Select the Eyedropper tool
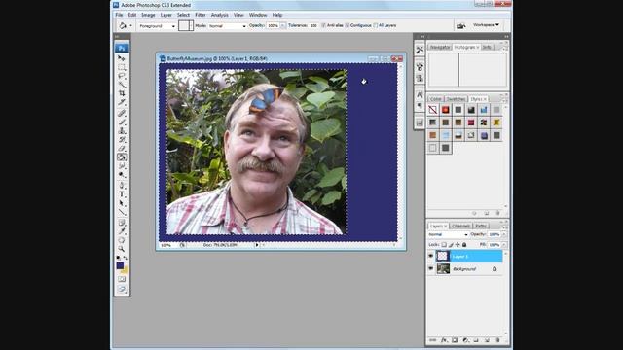Viewport: 623px width, 350px height. click(122, 231)
